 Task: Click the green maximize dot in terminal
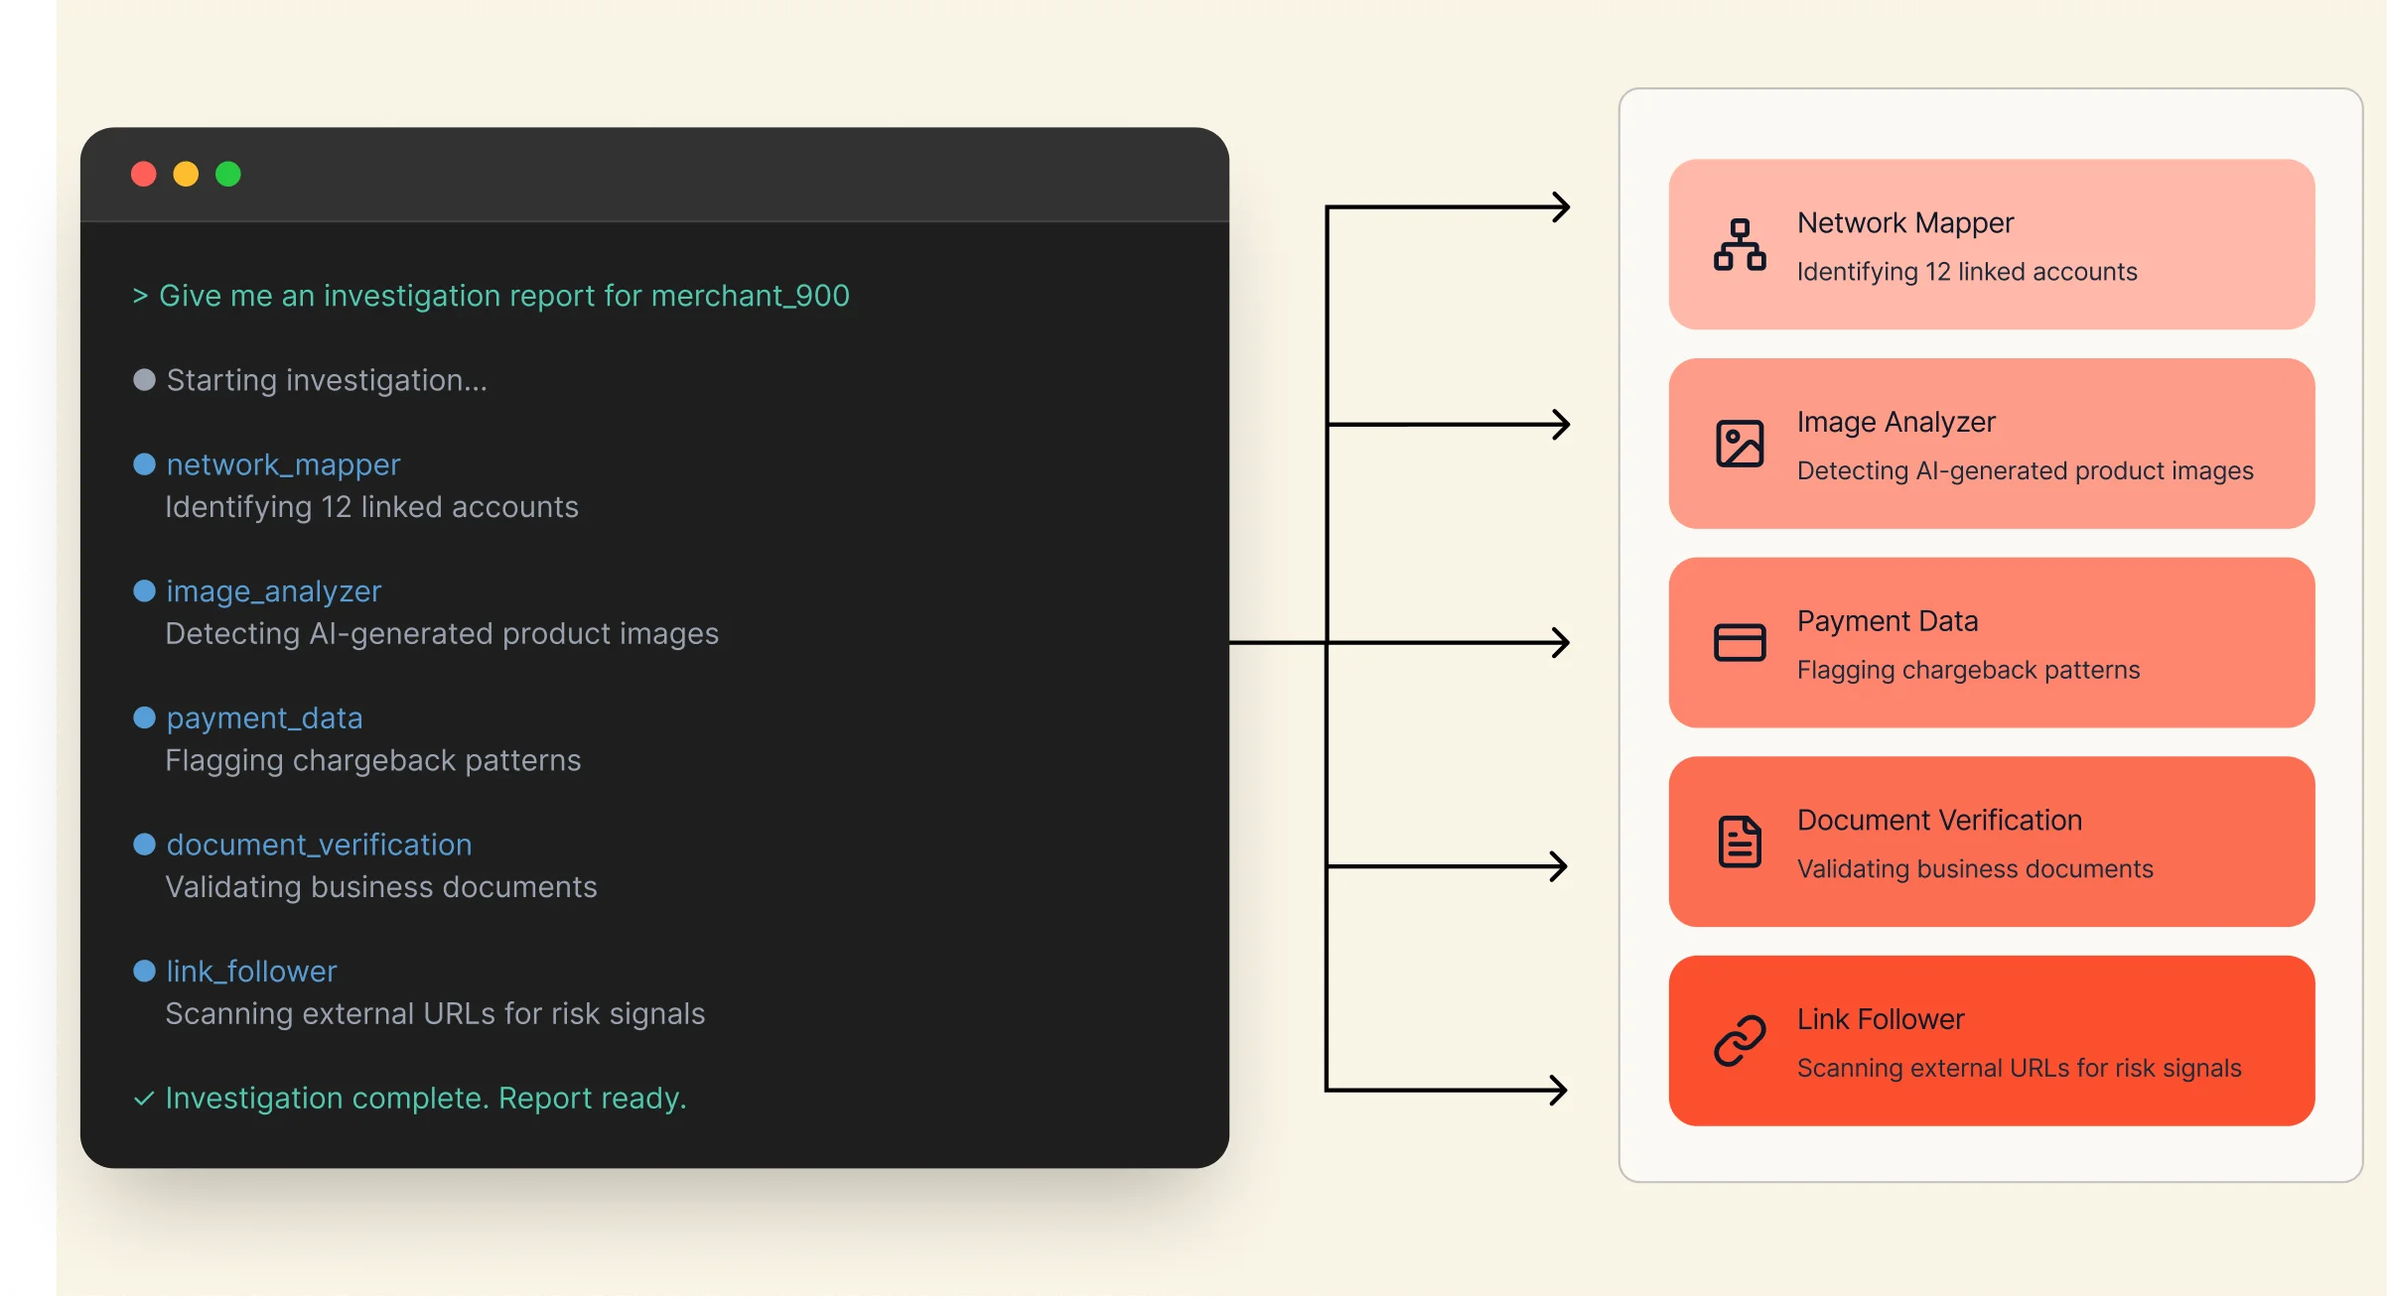click(228, 175)
